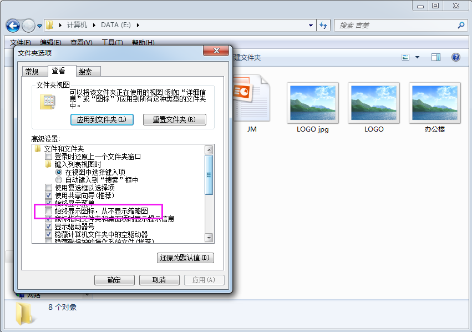Image resolution: width=472 pixels, height=332 pixels.
Task: Click the advanced settings scroll down arrow
Action: click(209, 238)
